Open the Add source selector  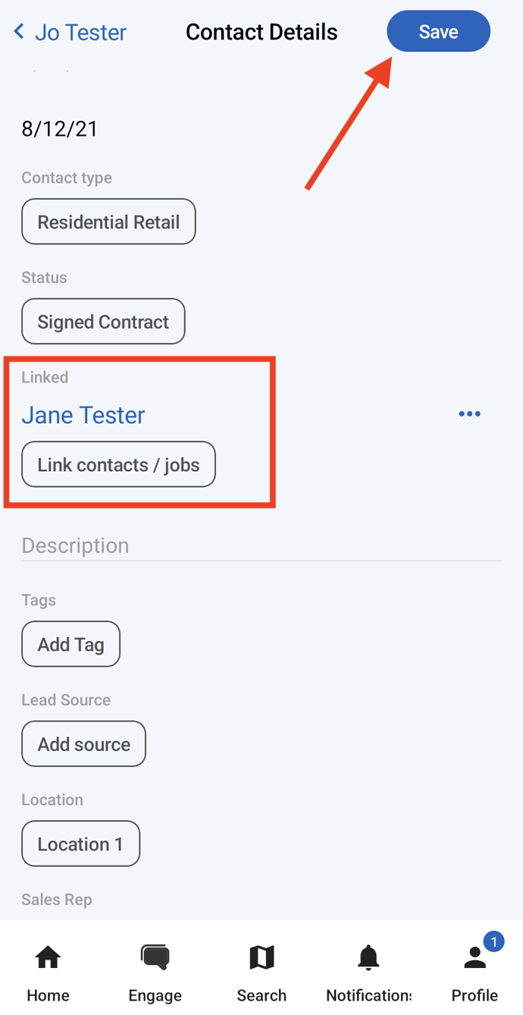[83, 743]
